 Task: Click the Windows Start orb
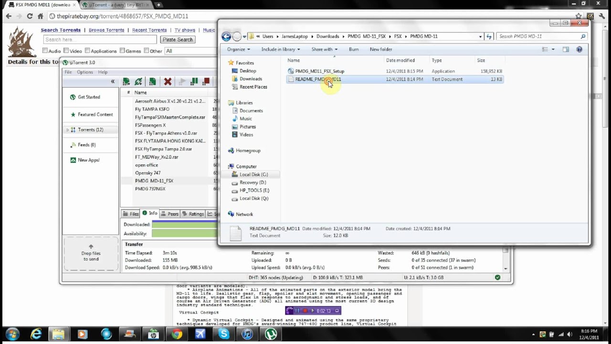click(x=12, y=334)
